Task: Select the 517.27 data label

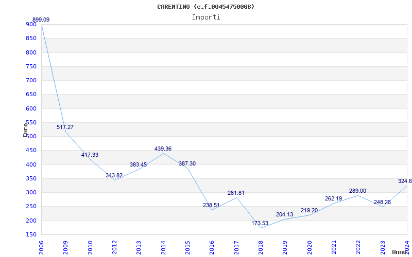Action: pyautogui.click(x=65, y=127)
